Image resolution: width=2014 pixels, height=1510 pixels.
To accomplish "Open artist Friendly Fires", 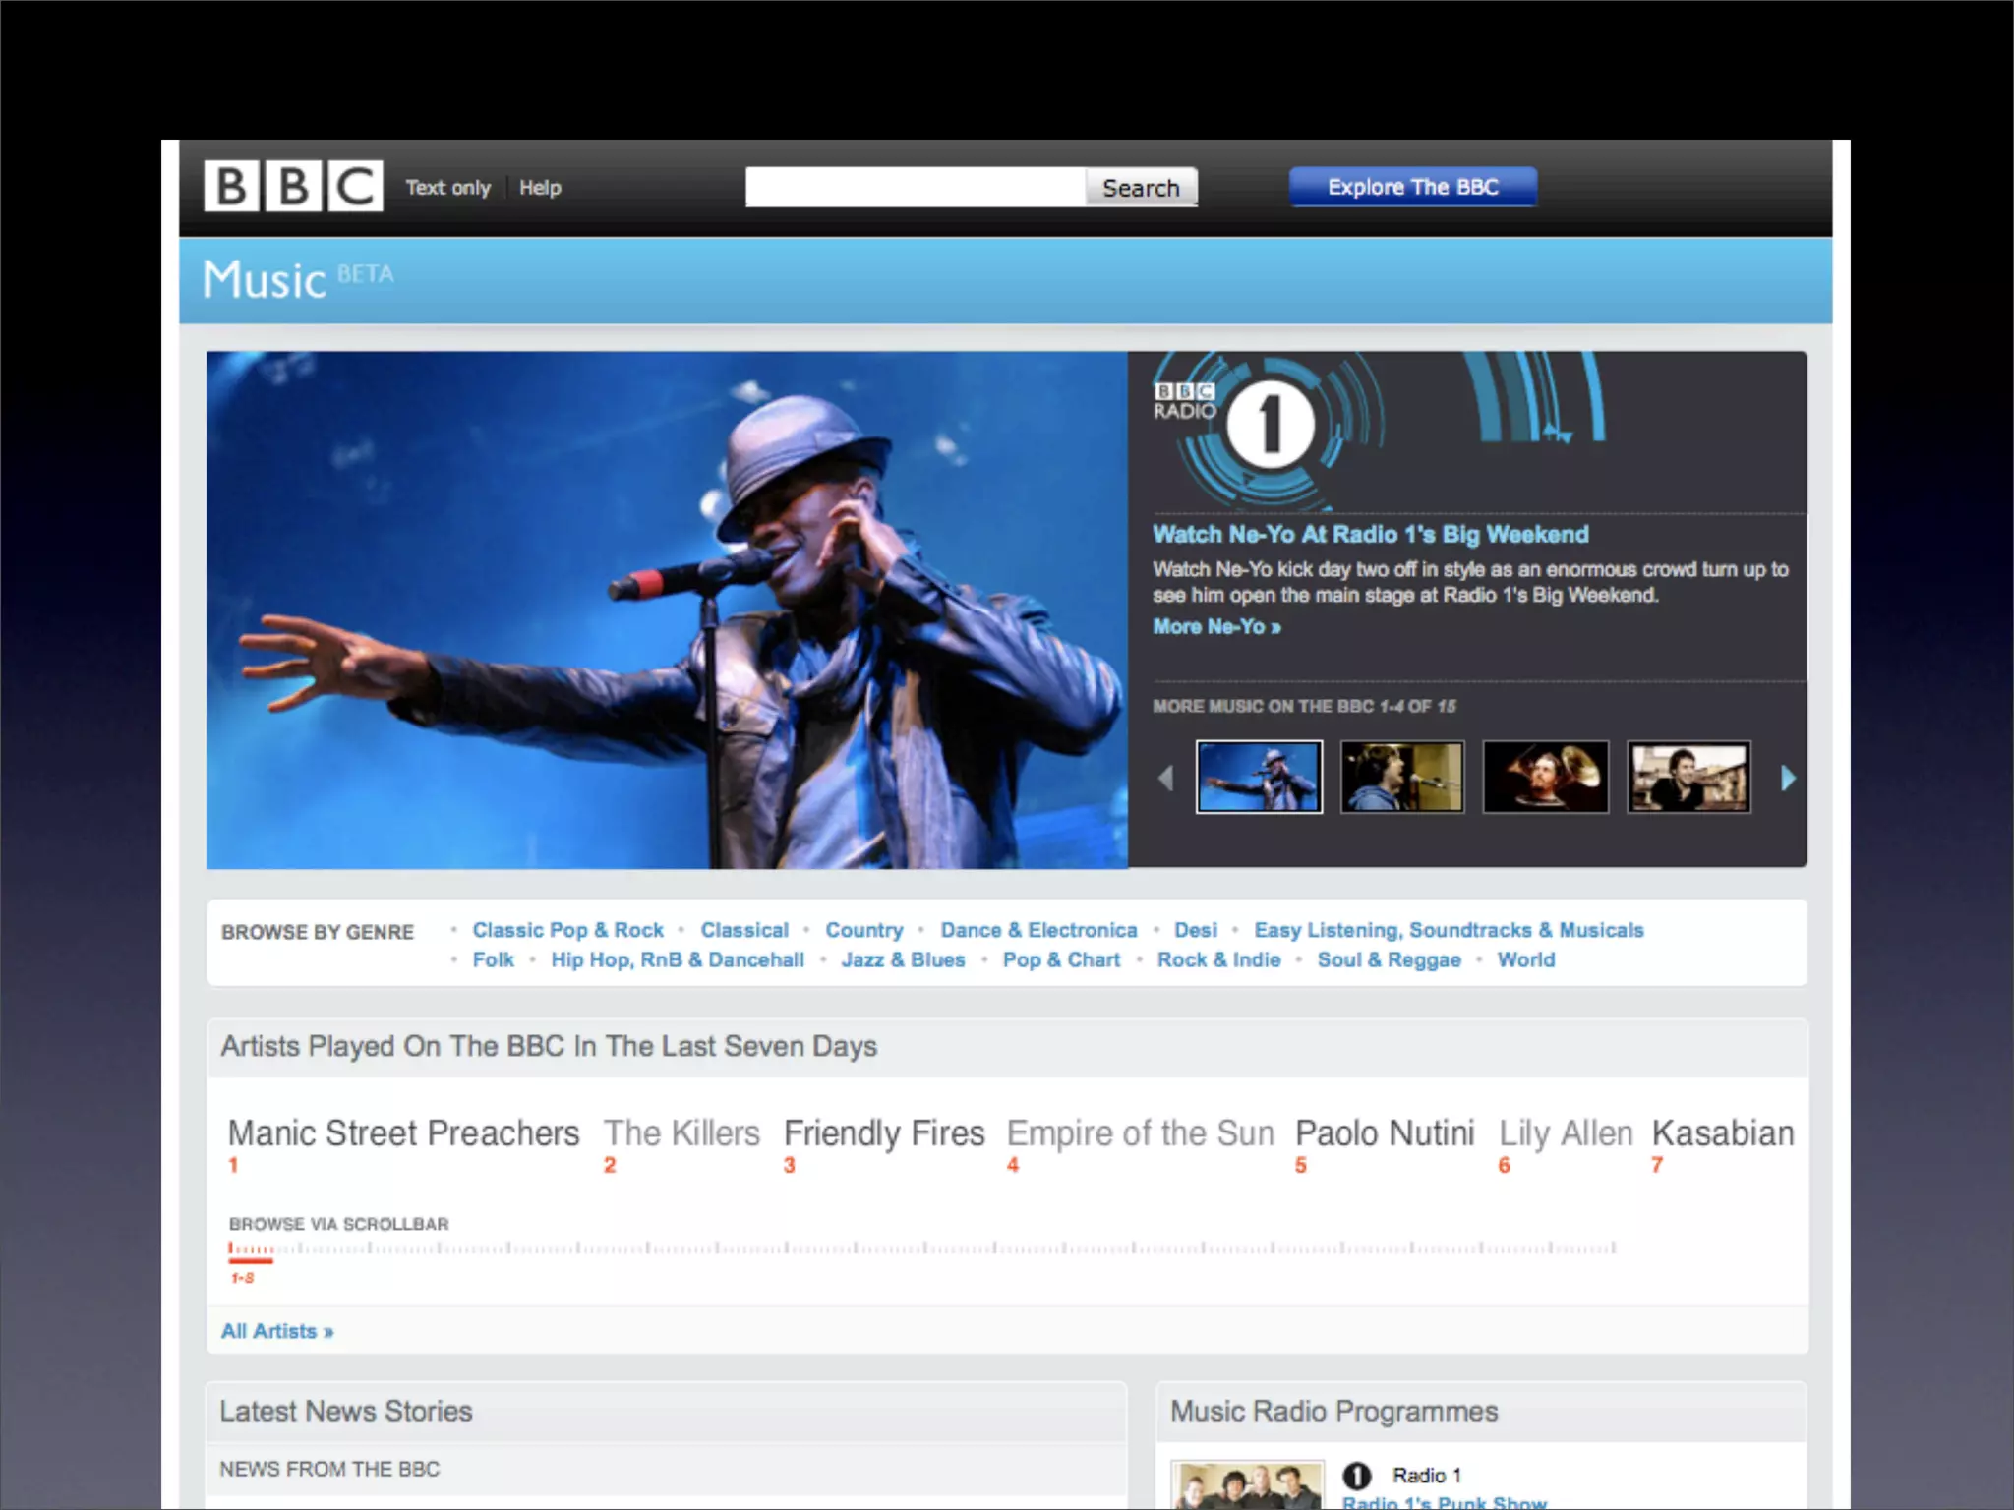I will pyautogui.click(x=884, y=1133).
